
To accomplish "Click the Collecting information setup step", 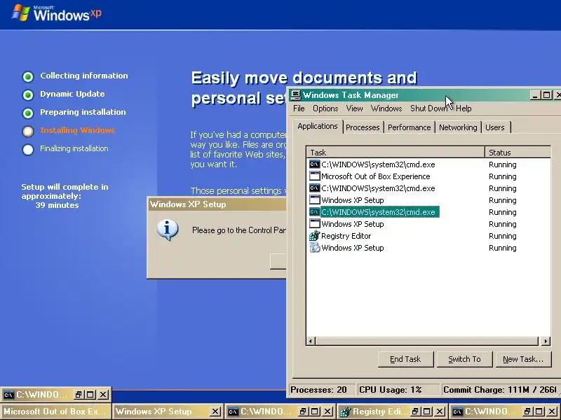I will point(83,76).
